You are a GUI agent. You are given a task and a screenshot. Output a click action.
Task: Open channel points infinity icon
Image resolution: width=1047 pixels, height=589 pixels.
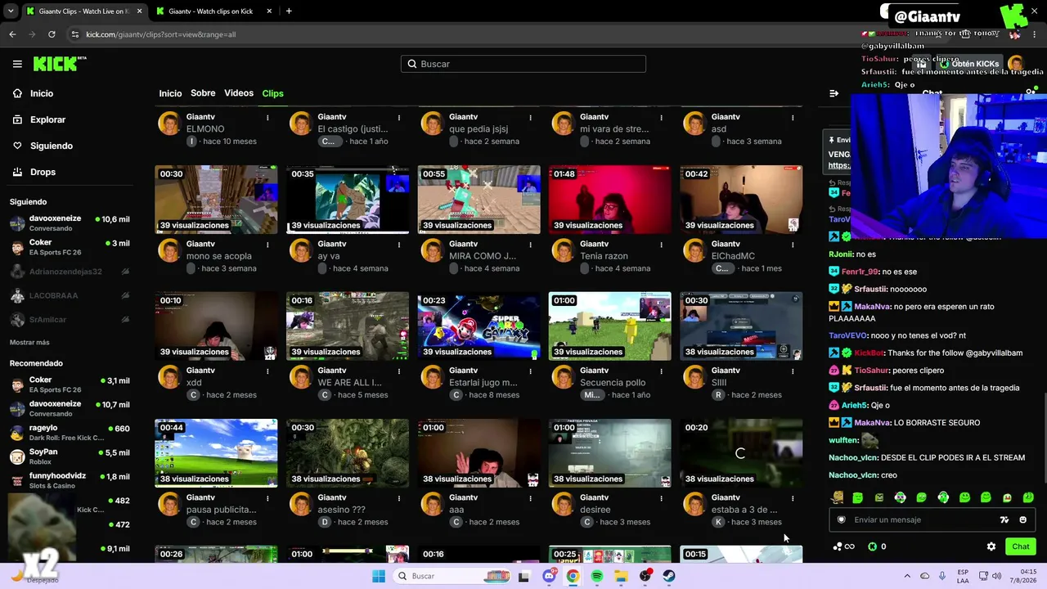(843, 546)
